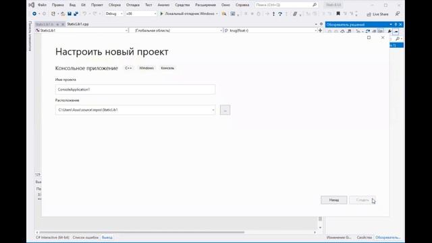Click the sync/refresh icon in Solution Explorer toolbar

pyautogui.click(x=367, y=32)
